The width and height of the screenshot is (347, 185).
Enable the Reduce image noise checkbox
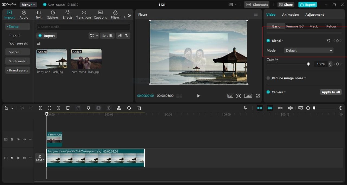point(268,78)
